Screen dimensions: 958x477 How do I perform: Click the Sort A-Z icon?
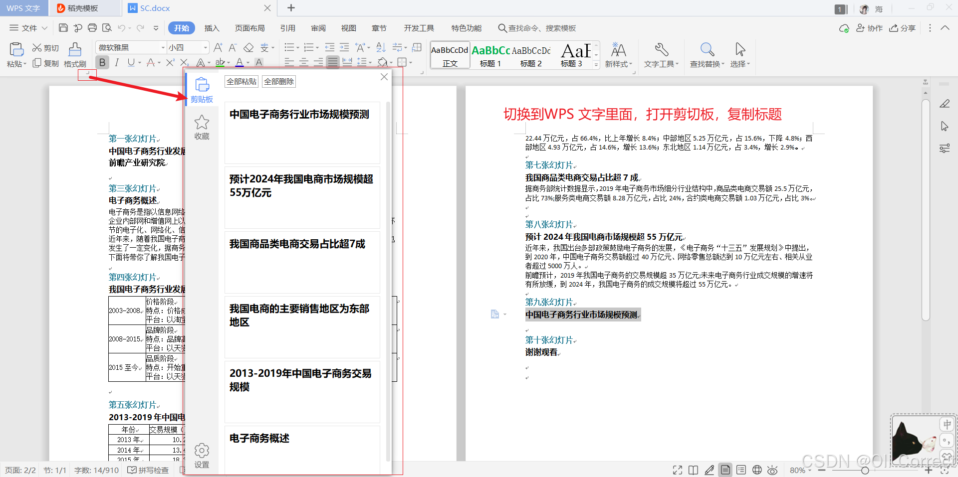pyautogui.click(x=381, y=47)
